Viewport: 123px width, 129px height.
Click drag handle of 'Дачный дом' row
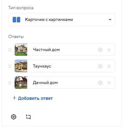click(x=10, y=83)
